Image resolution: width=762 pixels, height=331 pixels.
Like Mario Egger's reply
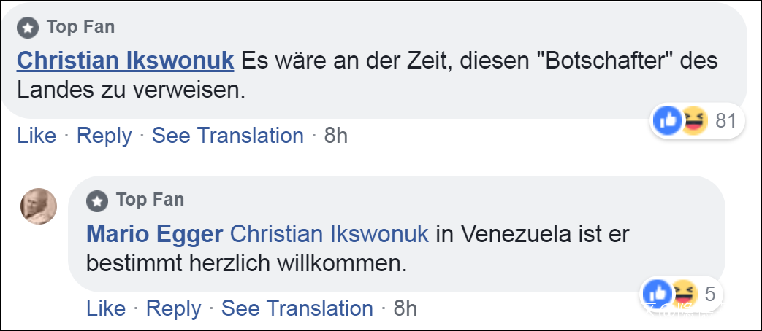[x=106, y=308]
